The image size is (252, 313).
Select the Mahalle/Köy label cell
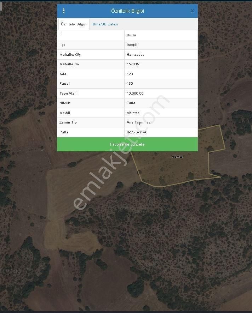pos(91,54)
